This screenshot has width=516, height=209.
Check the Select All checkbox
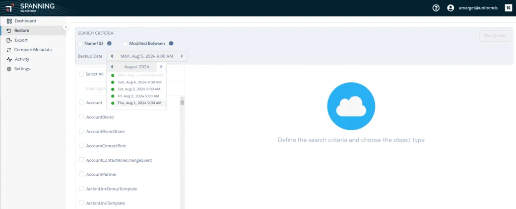point(81,74)
